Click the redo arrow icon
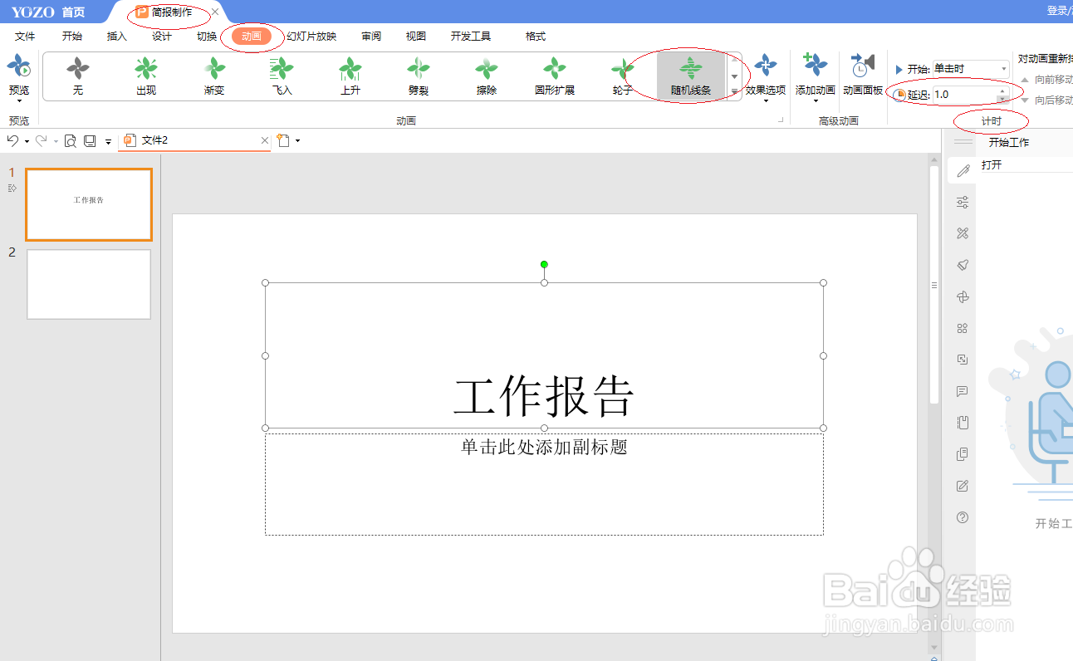The image size is (1073, 661). click(x=41, y=141)
